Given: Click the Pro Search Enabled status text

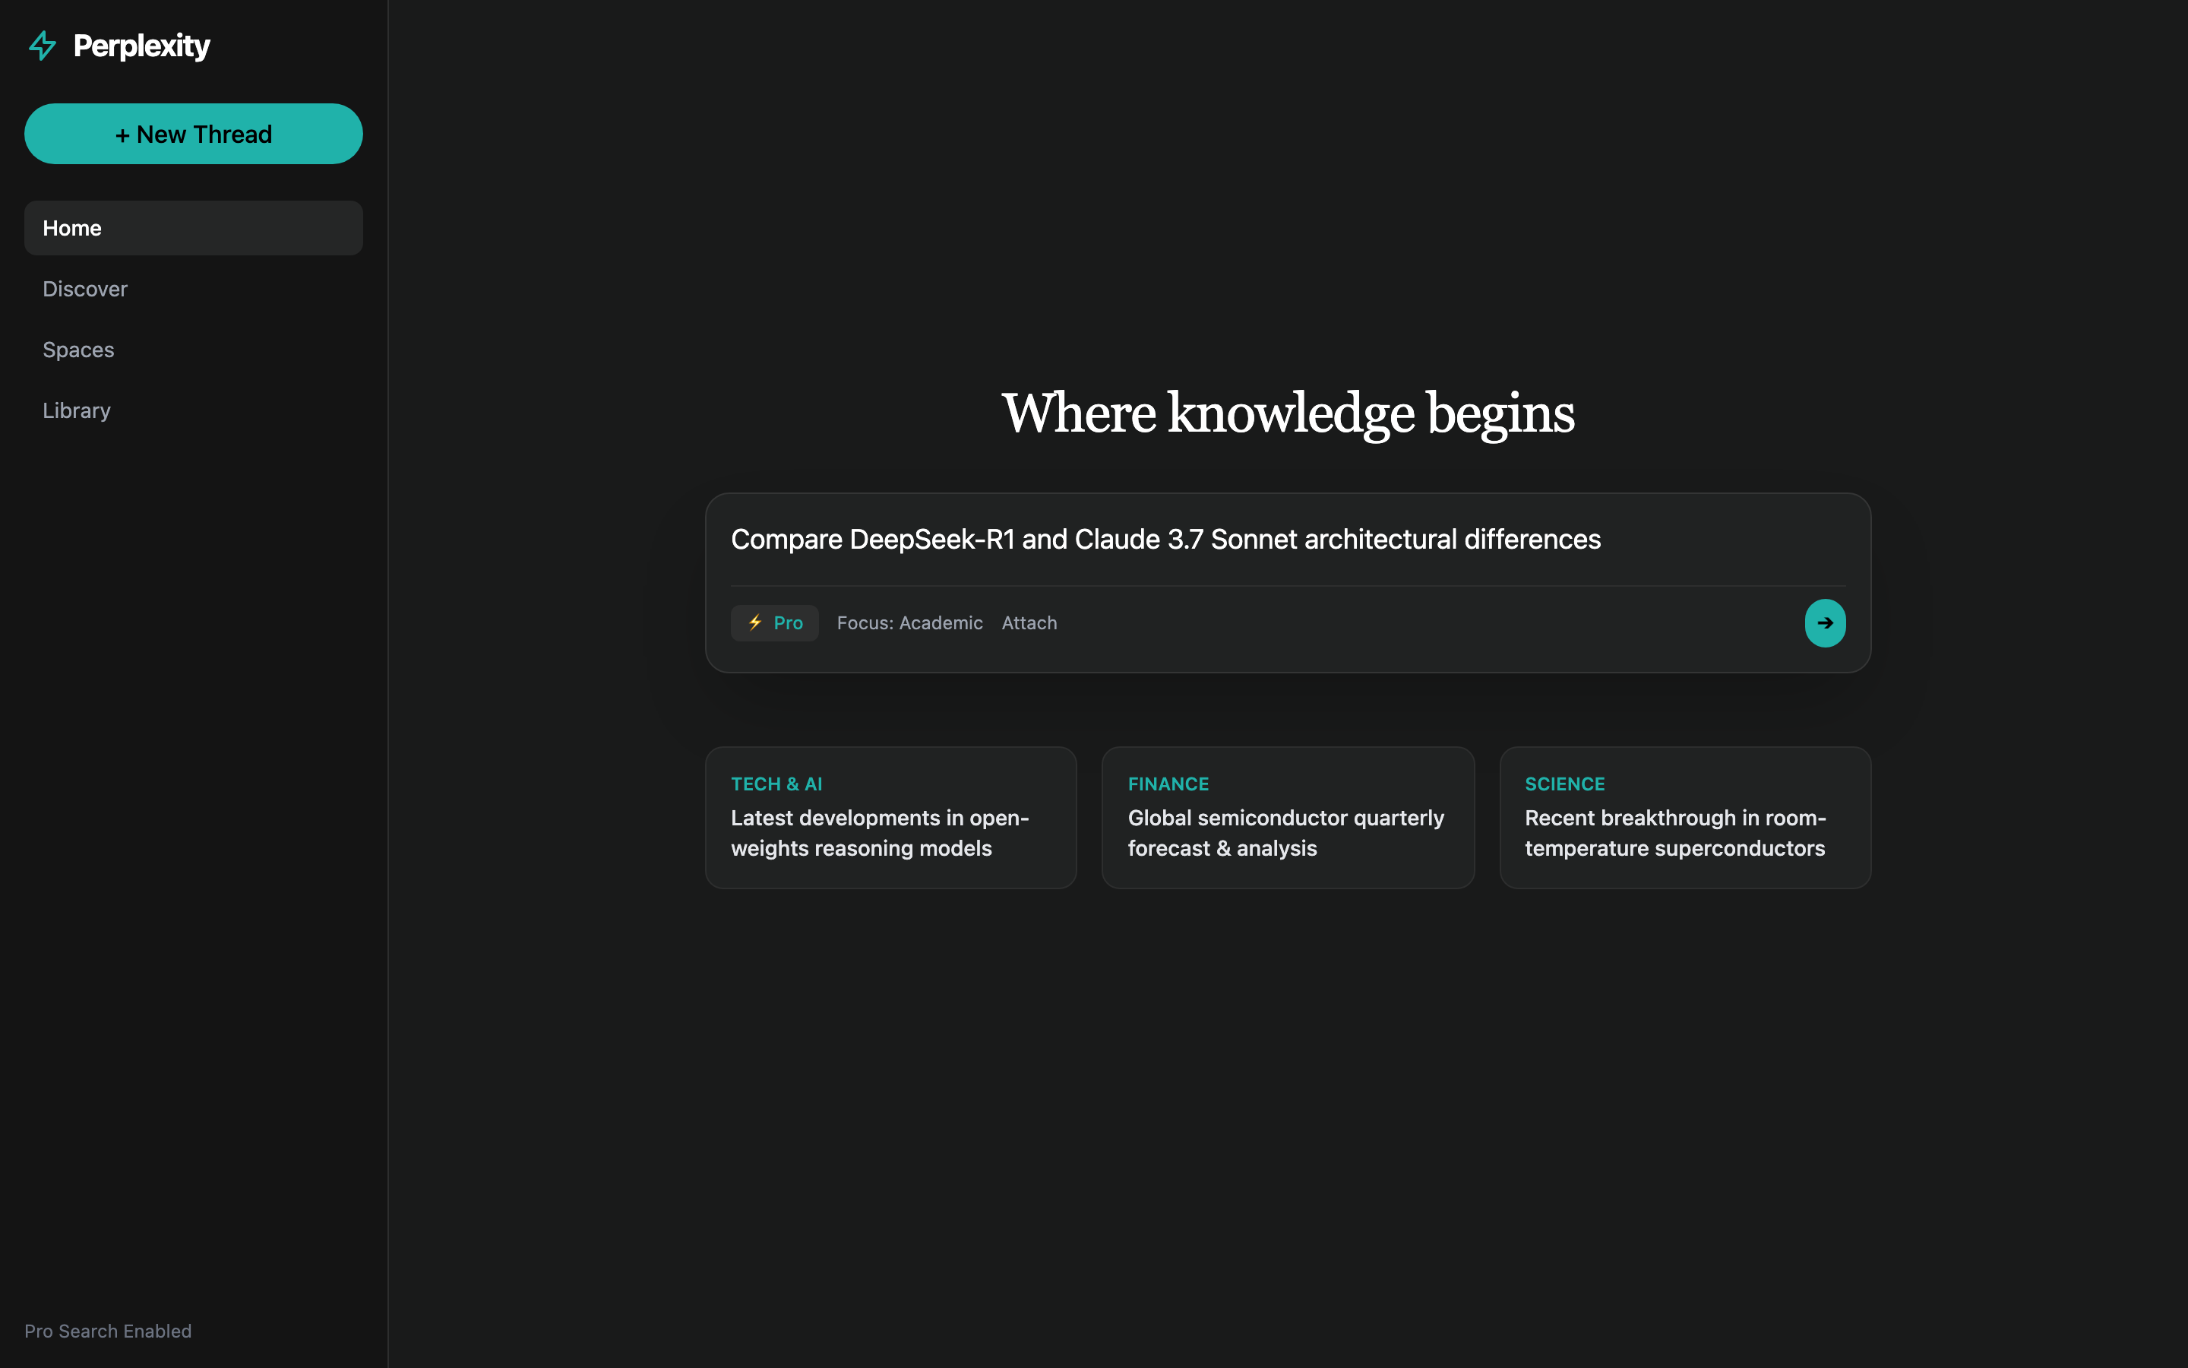Looking at the screenshot, I should point(108,1331).
